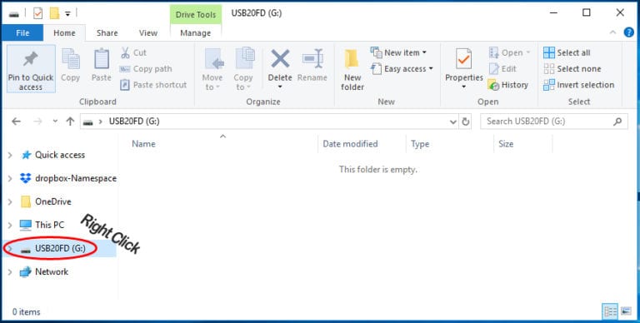Click the Copy to icon
The image size is (640, 323).
245,58
